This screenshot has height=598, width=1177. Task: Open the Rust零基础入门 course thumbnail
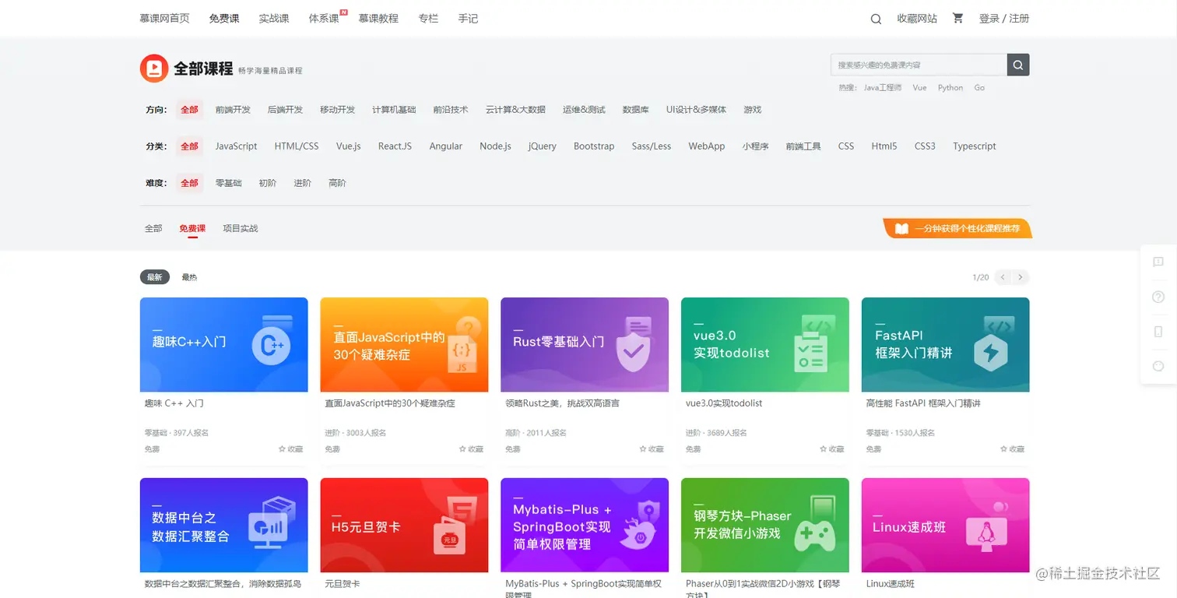pyautogui.click(x=585, y=344)
